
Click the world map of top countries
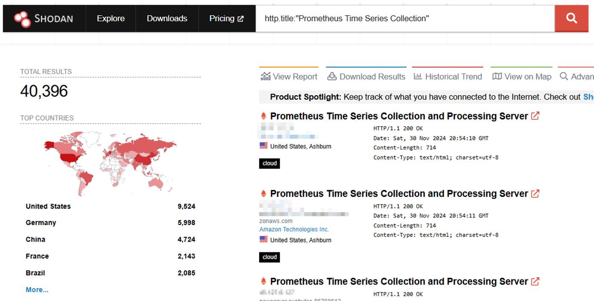coord(110,163)
